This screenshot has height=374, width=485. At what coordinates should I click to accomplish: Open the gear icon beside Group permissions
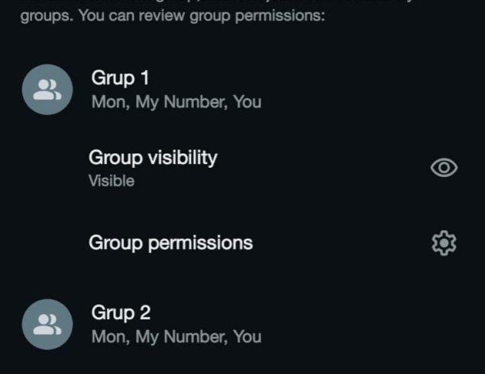[x=444, y=243]
